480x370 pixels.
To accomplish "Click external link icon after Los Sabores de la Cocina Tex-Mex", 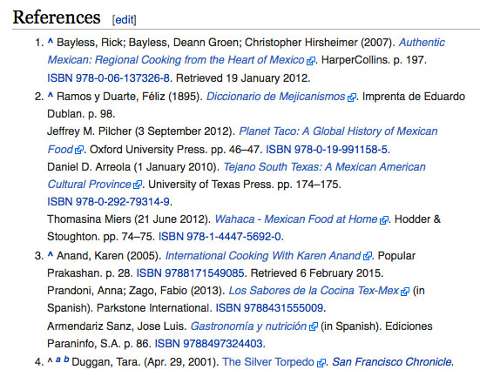I will tap(405, 291).
